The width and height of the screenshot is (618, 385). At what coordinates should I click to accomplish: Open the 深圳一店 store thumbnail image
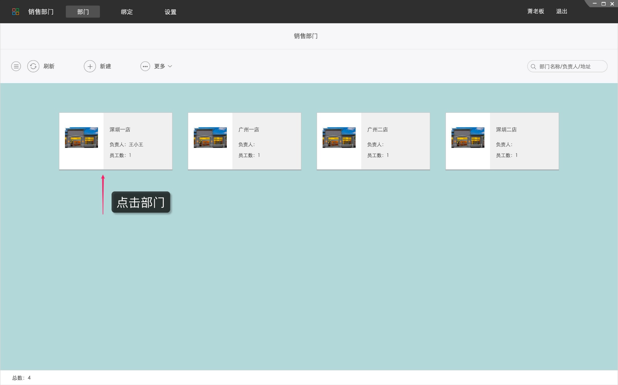[81, 137]
